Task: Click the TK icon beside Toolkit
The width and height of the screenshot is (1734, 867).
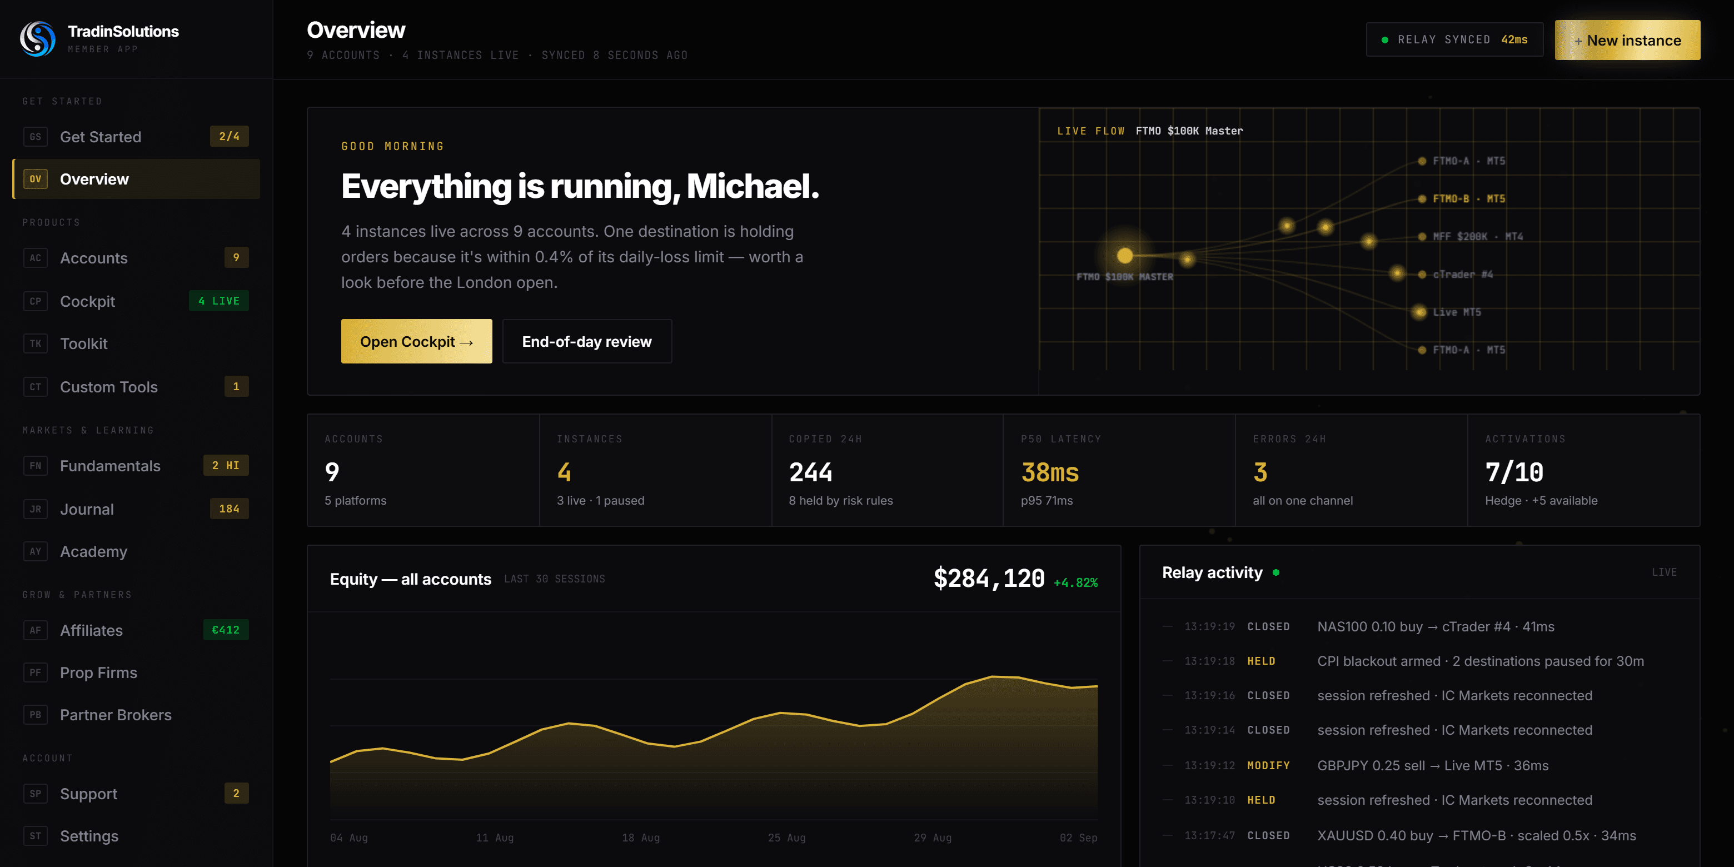Action: [35, 343]
